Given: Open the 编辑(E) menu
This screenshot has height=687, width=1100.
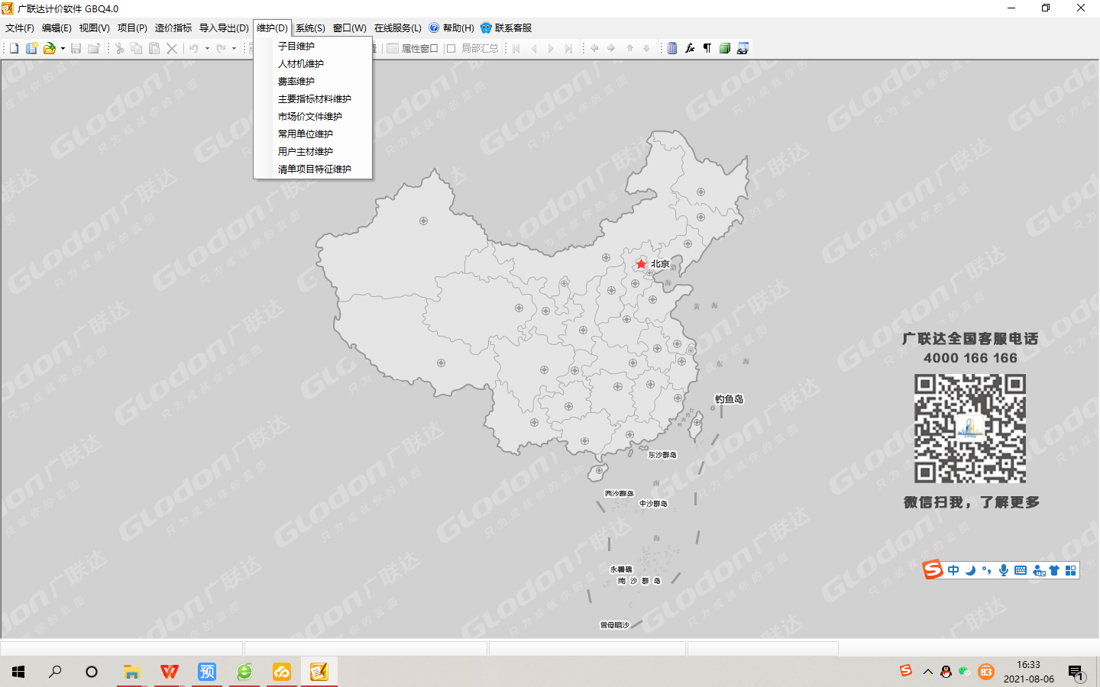Looking at the screenshot, I should coord(57,27).
